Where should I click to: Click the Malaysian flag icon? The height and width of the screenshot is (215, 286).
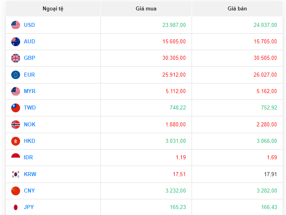(16, 91)
